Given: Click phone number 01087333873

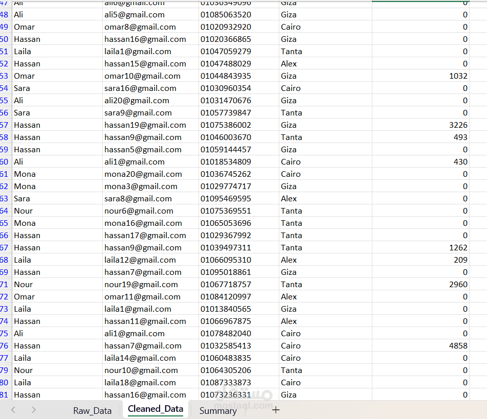Looking at the screenshot, I should click(x=238, y=383).
